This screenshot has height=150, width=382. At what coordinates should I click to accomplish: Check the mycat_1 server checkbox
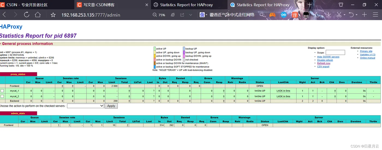coord(2,91)
